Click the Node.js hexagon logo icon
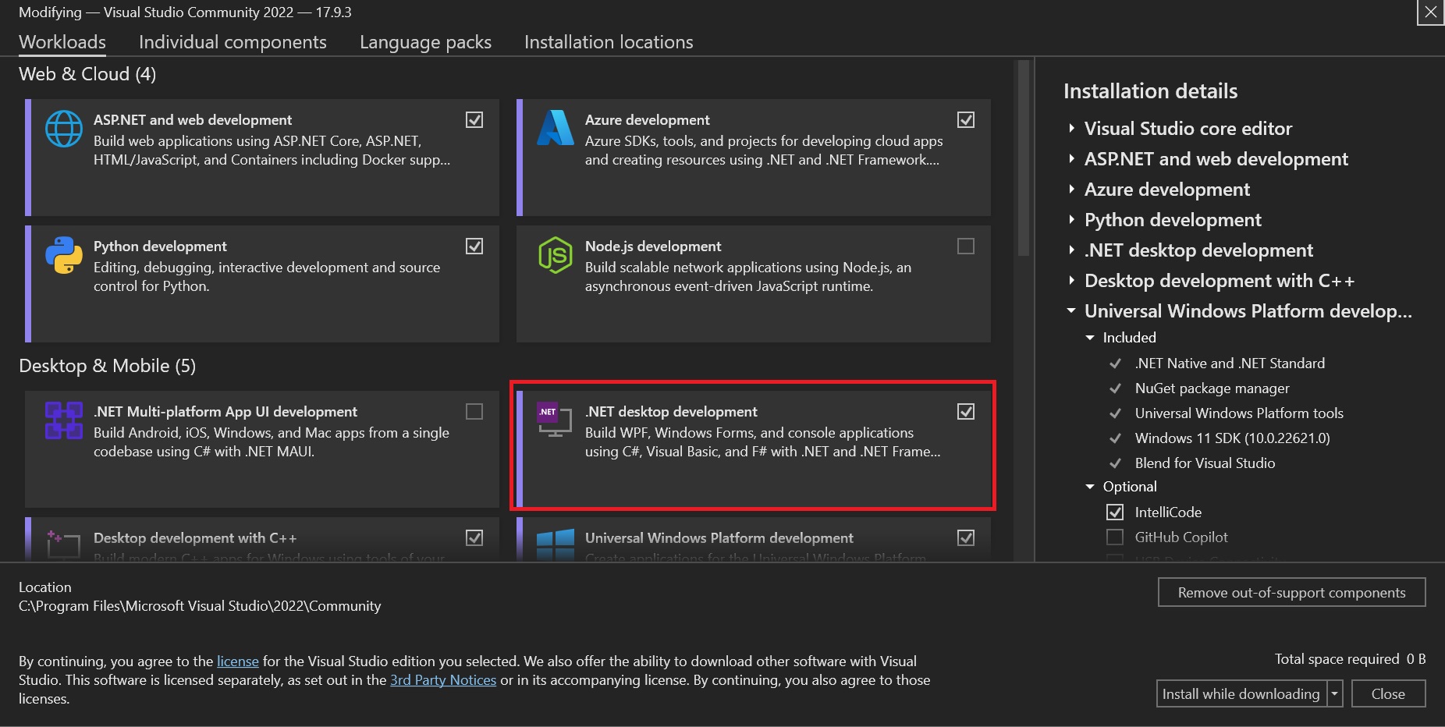1445x727 pixels. [x=556, y=255]
